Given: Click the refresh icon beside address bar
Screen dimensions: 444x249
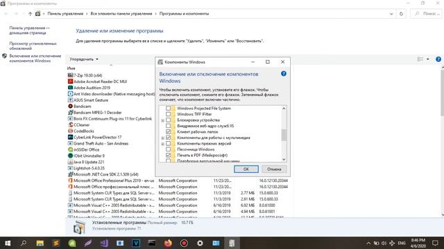Looking at the screenshot, I should pos(401,14).
